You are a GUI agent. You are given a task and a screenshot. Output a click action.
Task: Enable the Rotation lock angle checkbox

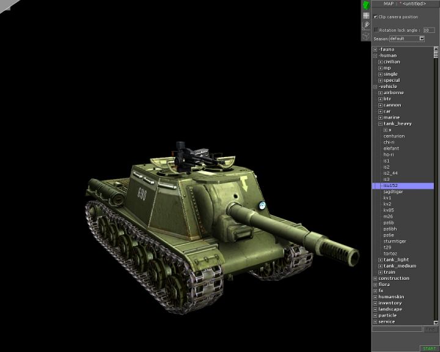376,29
